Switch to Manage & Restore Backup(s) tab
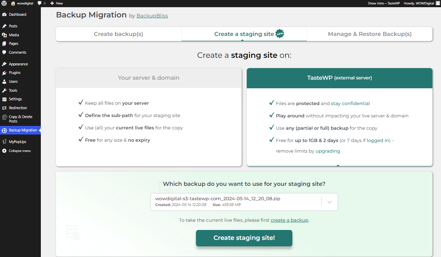 point(369,34)
